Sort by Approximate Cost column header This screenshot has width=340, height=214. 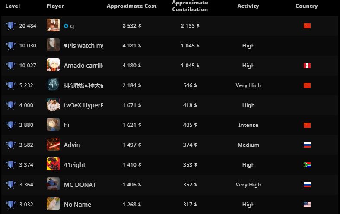[131, 6]
